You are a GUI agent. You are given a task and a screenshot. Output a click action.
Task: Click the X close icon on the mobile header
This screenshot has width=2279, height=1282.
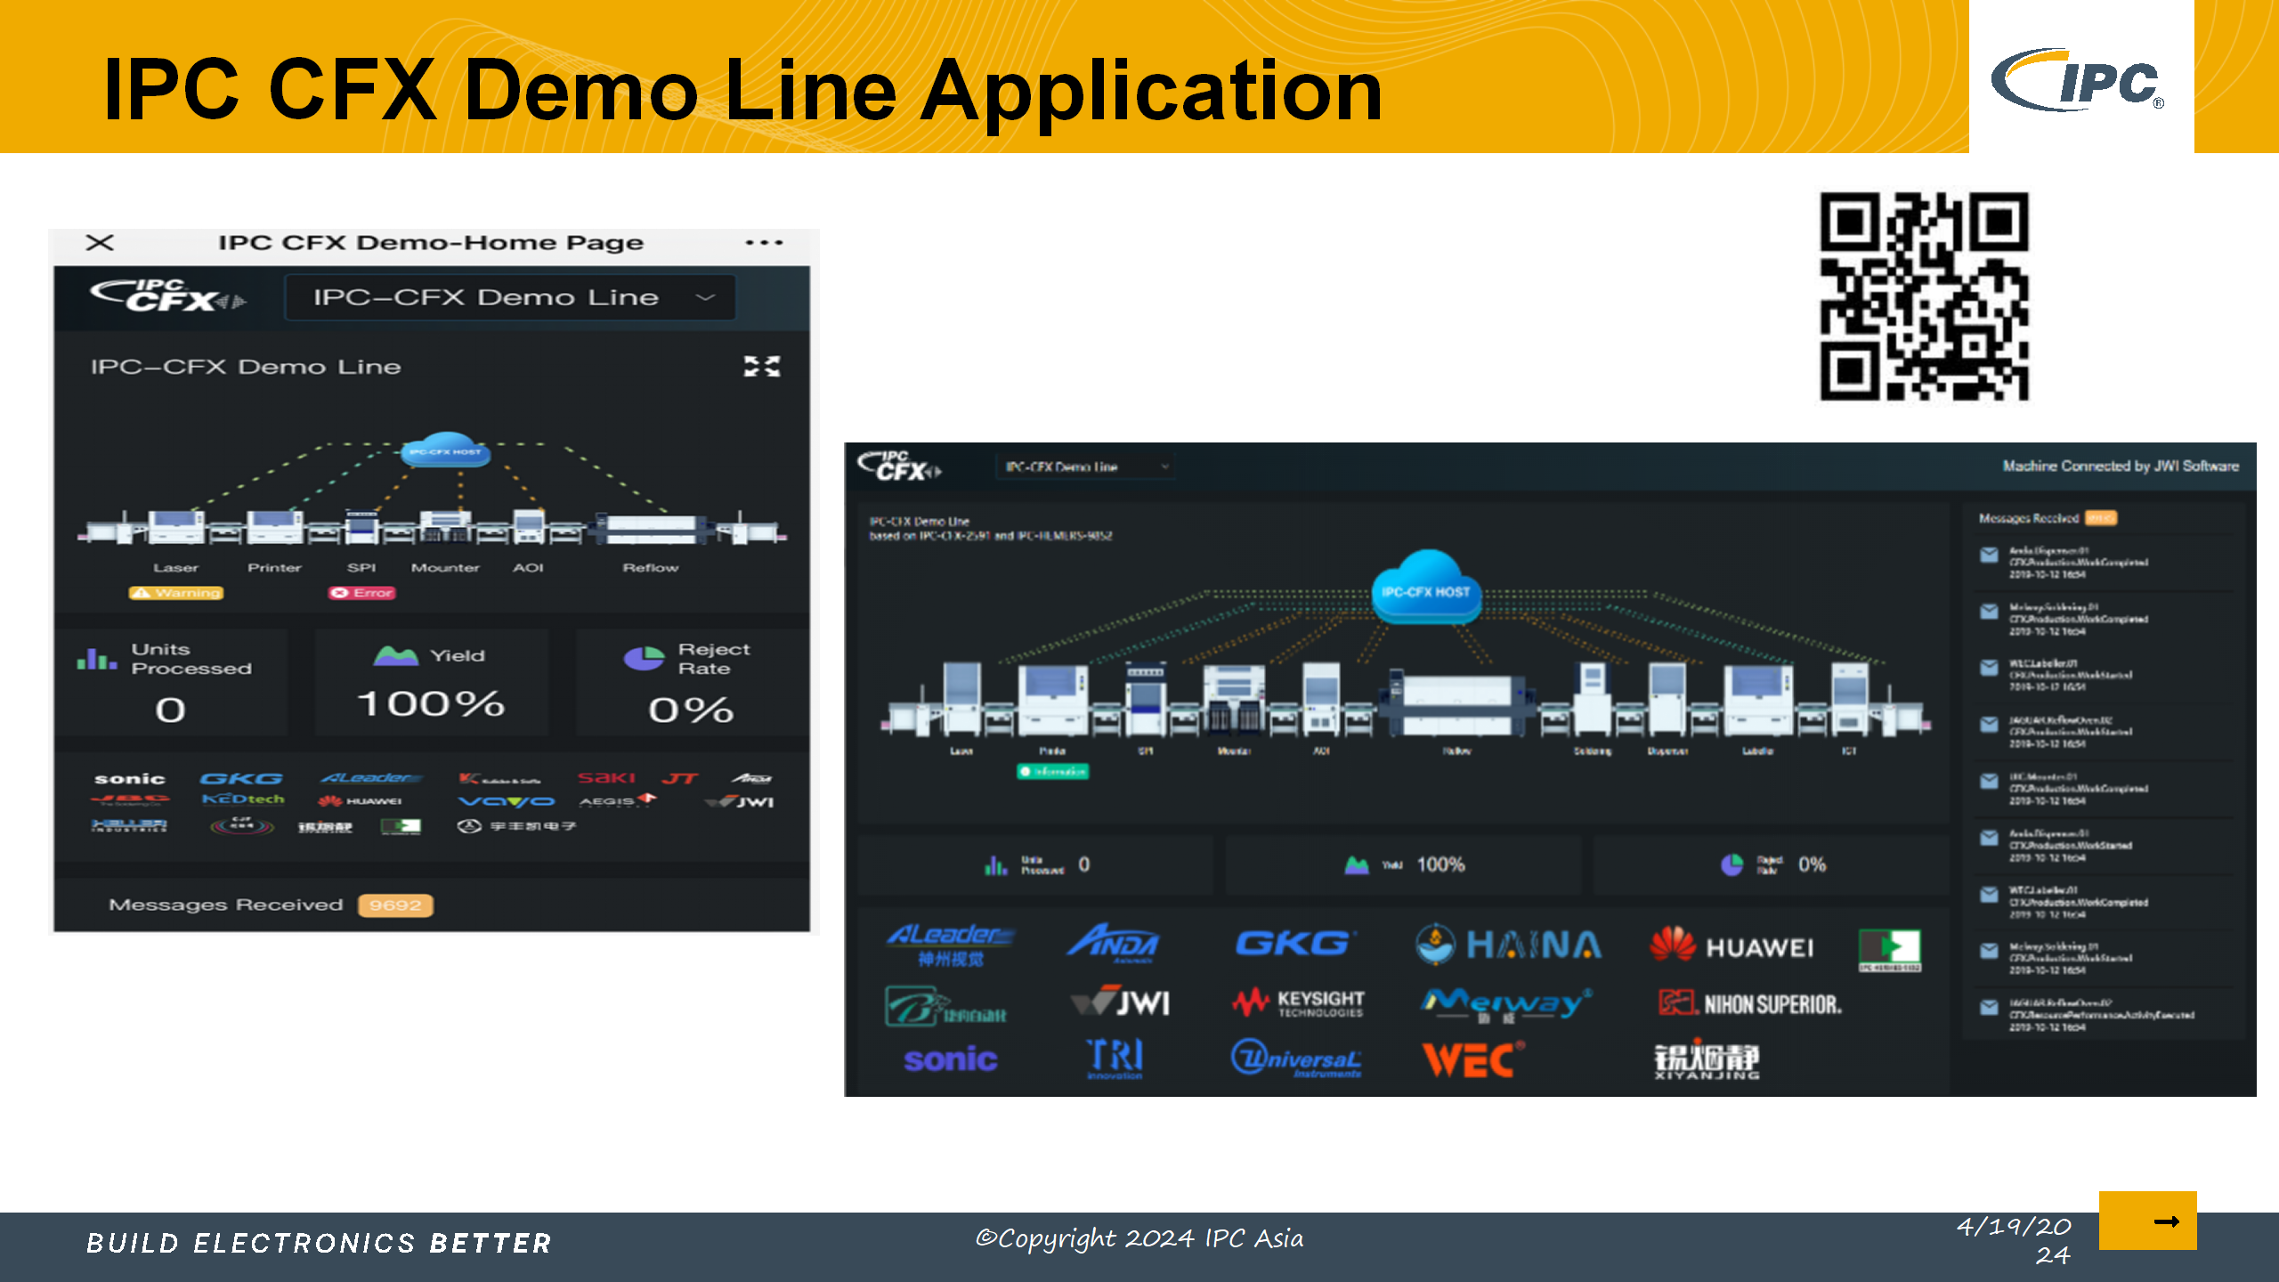[100, 242]
